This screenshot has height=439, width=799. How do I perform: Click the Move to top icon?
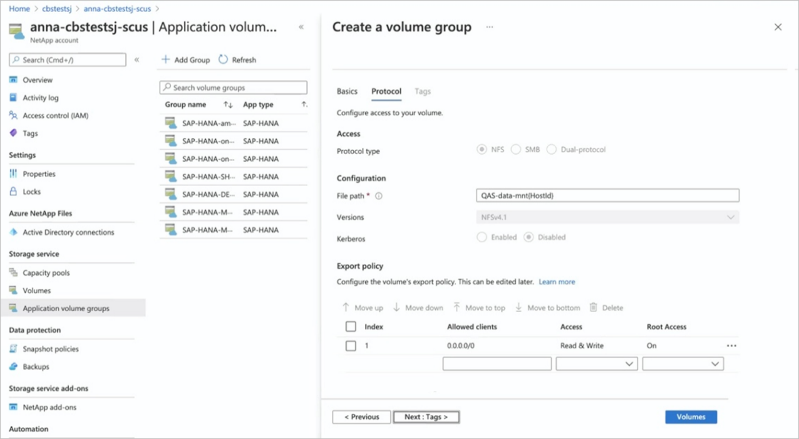[x=457, y=307]
